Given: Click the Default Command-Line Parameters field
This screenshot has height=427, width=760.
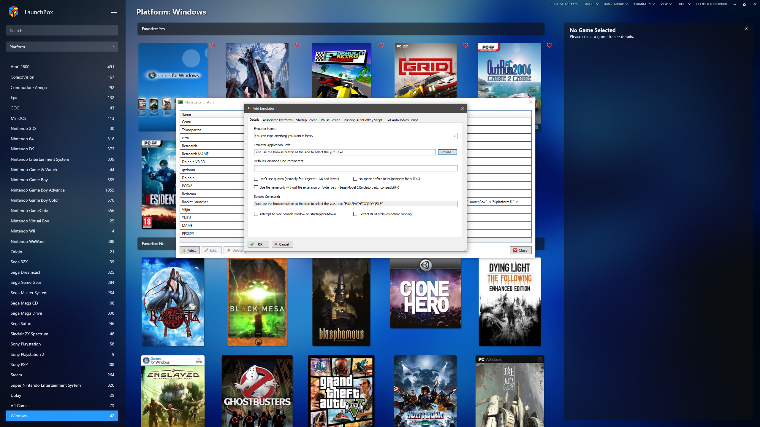Looking at the screenshot, I should tap(355, 168).
